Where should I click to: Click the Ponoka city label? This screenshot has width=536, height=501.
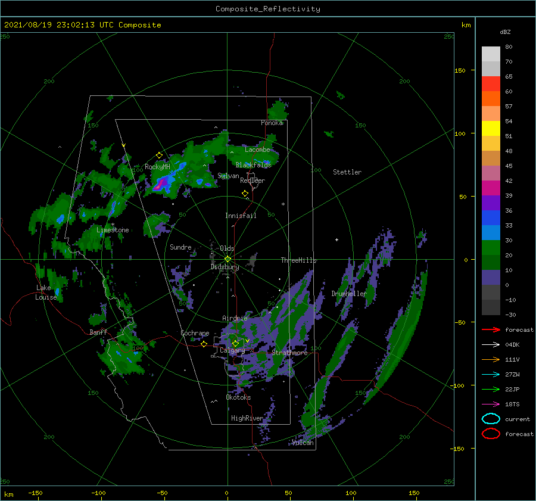[272, 123]
